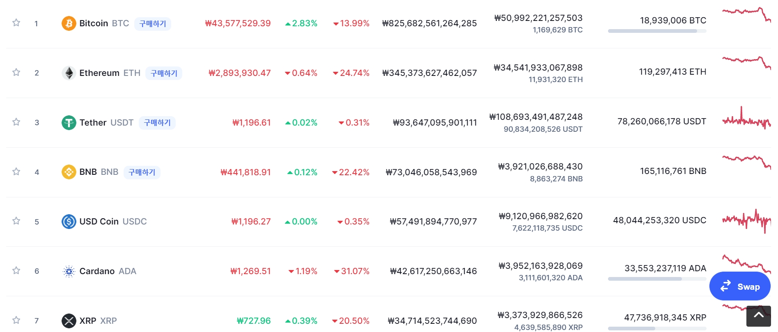This screenshot has height=332, width=778.
Task: Click Cardano's circulating supply progress bar
Action: 656,279
